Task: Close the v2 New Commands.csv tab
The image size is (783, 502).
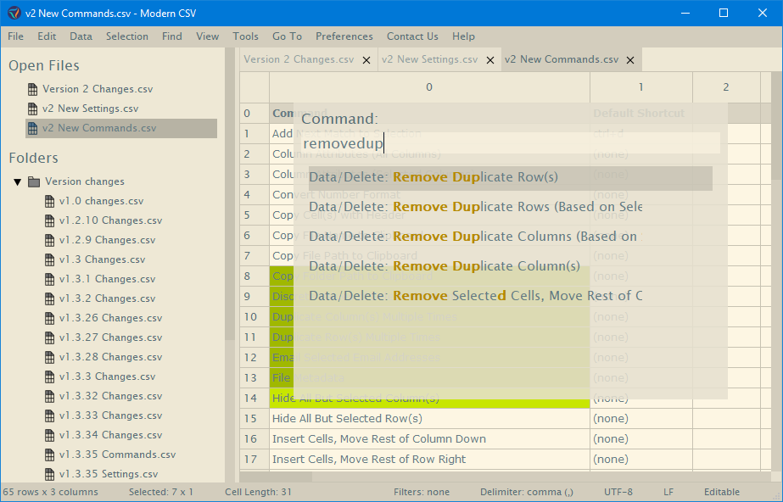Action: (x=630, y=60)
